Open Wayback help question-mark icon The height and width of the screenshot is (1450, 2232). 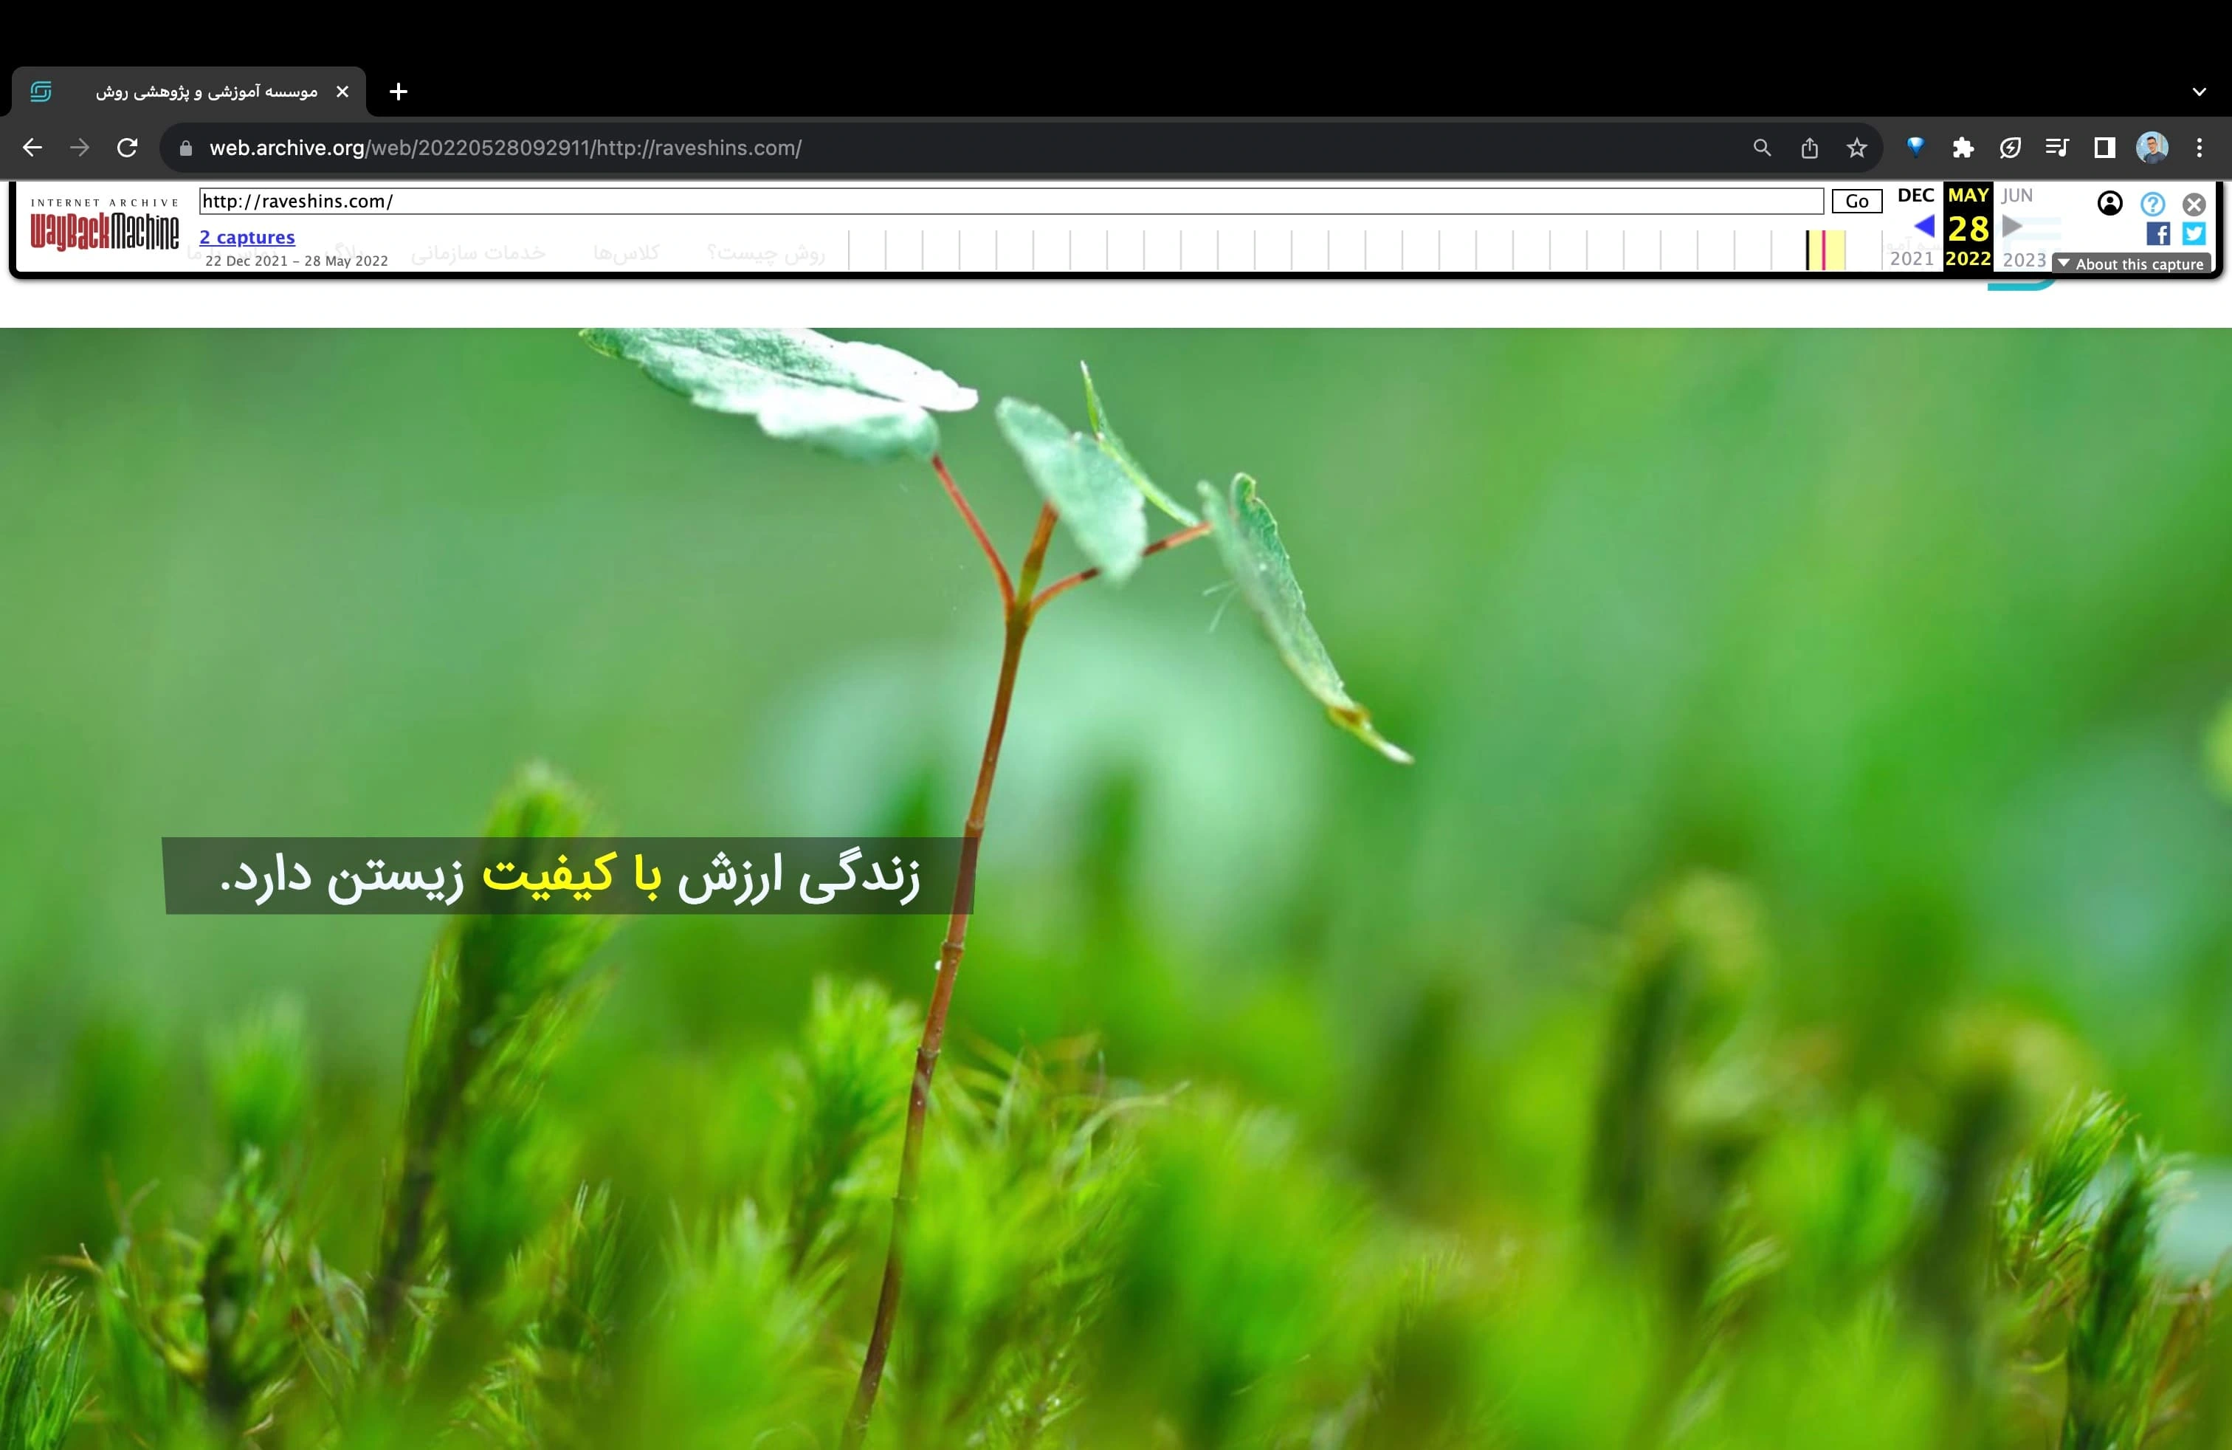2153,204
